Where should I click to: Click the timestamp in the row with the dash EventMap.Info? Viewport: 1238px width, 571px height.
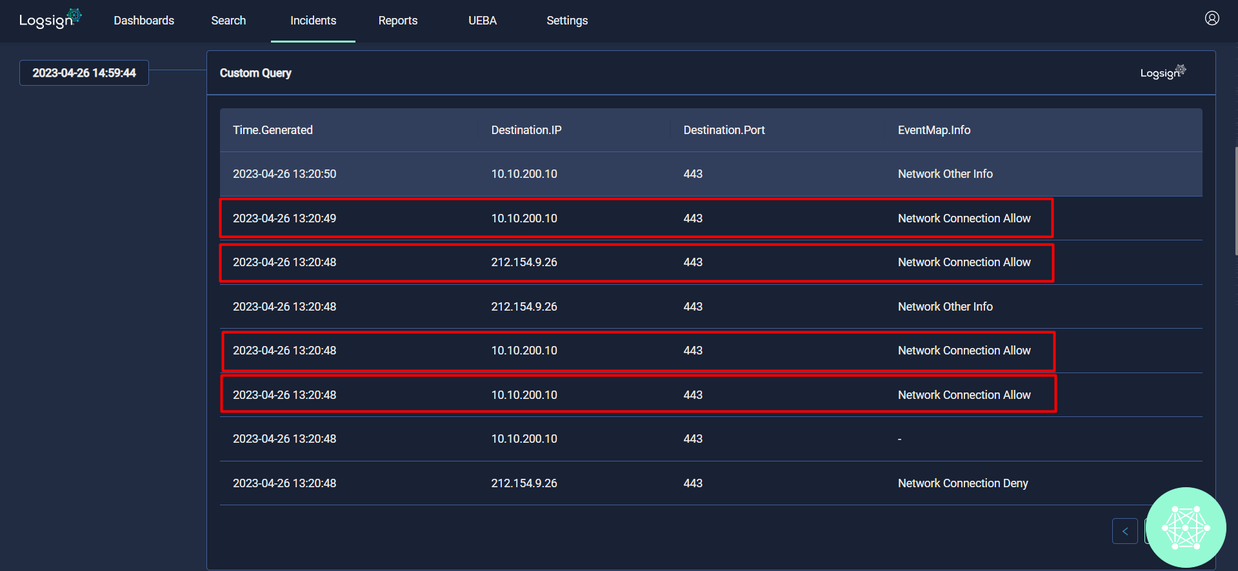[285, 439]
